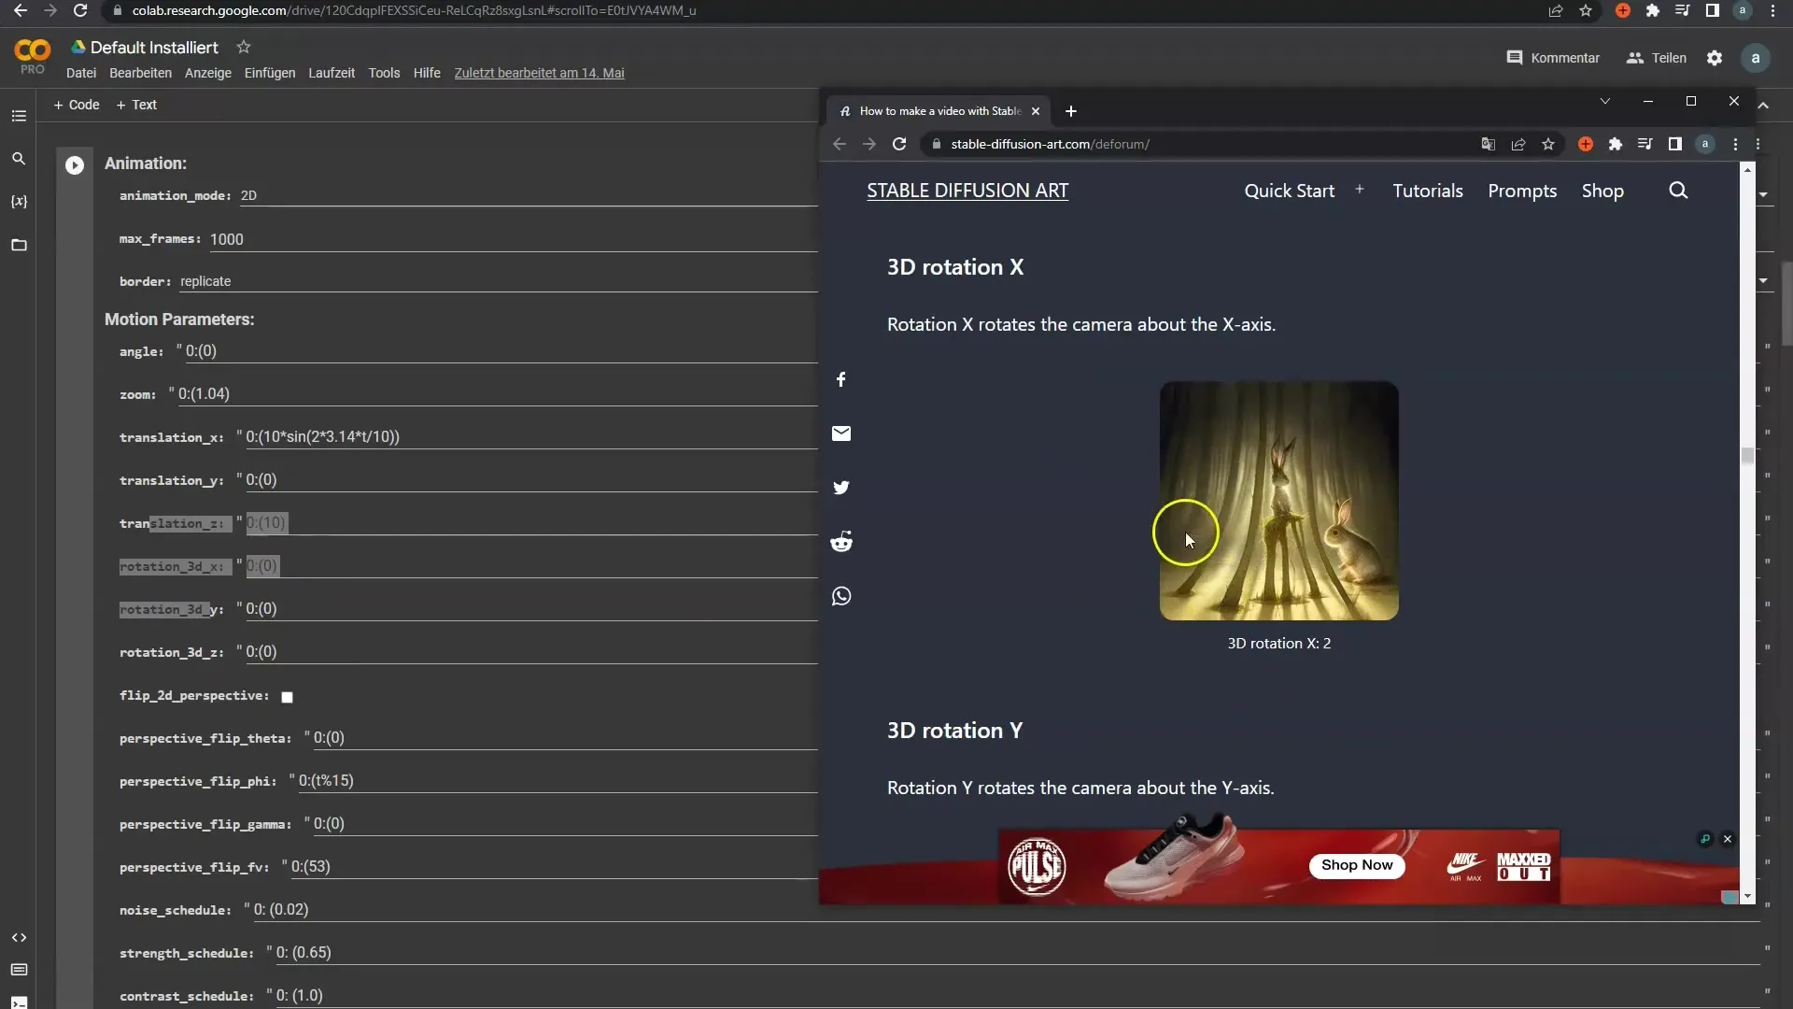Open Colab table of contents sidebar icon

pyautogui.click(x=19, y=116)
